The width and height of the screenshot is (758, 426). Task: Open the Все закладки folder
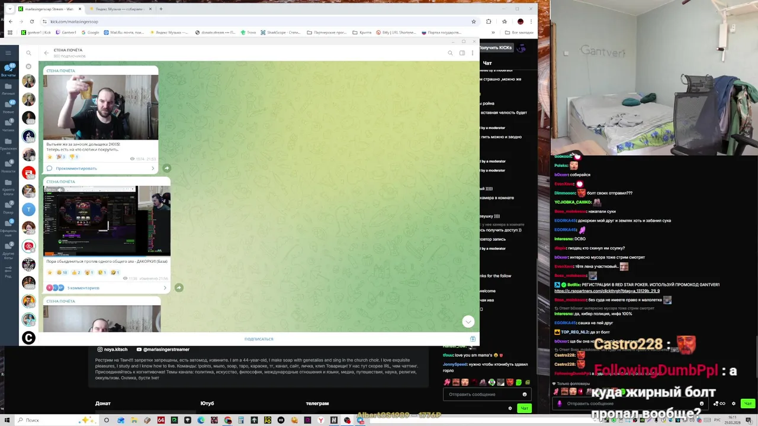click(x=518, y=33)
